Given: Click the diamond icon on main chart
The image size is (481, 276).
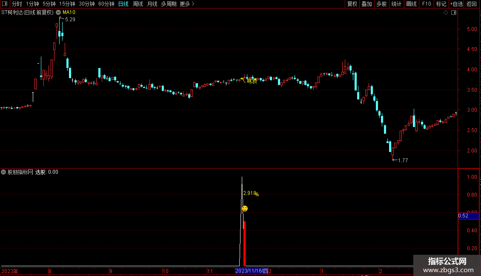Looking at the screenshot, I should pyautogui.click(x=446, y=13).
